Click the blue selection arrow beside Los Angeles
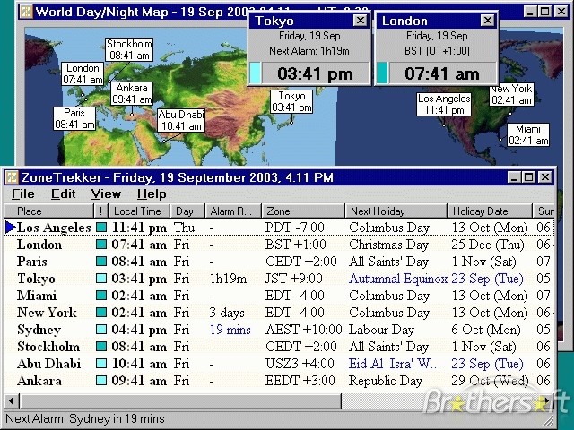The height and width of the screenshot is (430, 574). click(x=11, y=228)
